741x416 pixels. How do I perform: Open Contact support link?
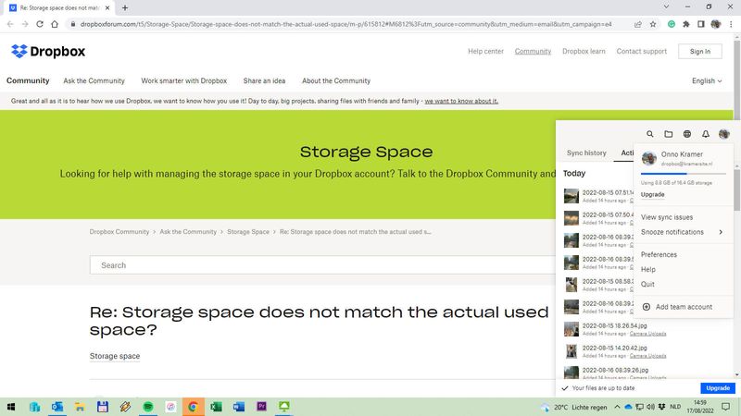(x=641, y=51)
